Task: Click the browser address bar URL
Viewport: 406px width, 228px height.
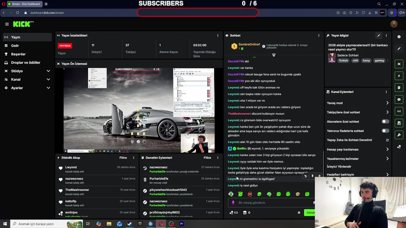Action: (x=47, y=13)
